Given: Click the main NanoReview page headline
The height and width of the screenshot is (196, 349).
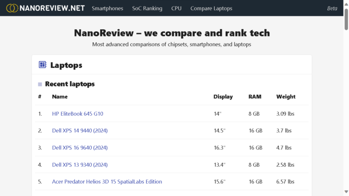Looking at the screenshot, I should click(172, 33).
